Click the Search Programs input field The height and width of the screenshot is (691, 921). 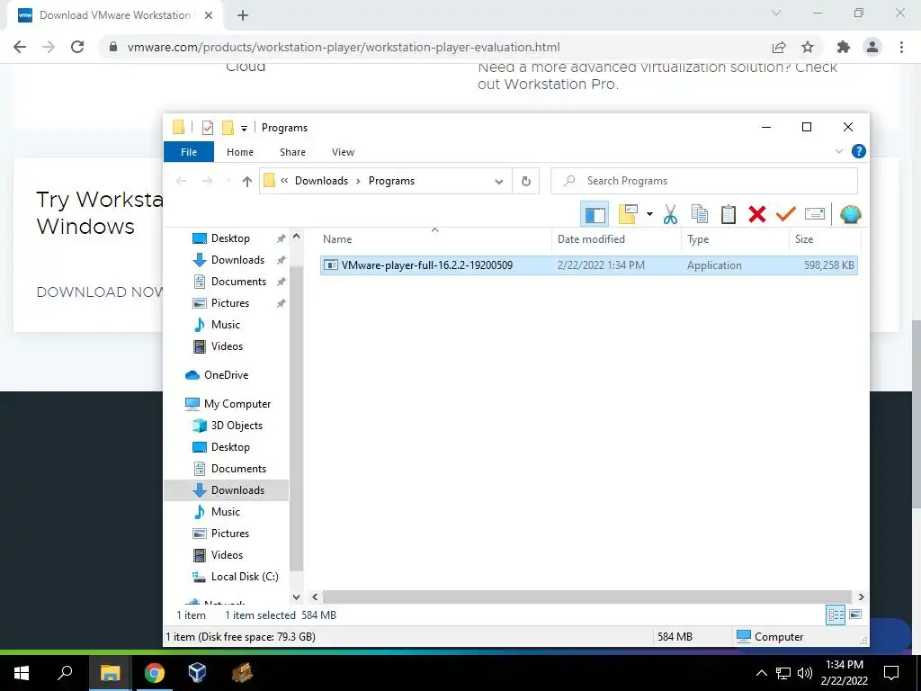click(x=703, y=181)
